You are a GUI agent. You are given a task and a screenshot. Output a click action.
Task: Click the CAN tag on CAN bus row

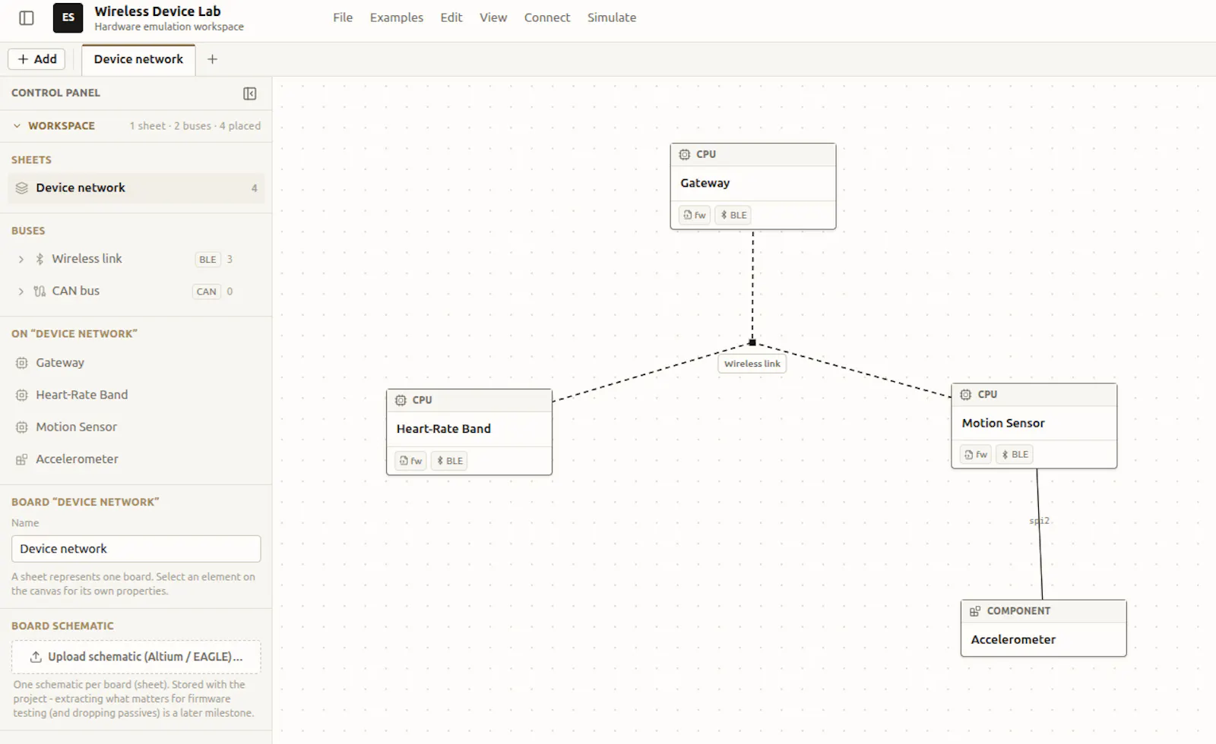pos(207,292)
